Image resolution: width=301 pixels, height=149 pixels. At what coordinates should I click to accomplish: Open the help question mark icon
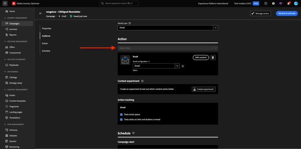tap(273, 4)
